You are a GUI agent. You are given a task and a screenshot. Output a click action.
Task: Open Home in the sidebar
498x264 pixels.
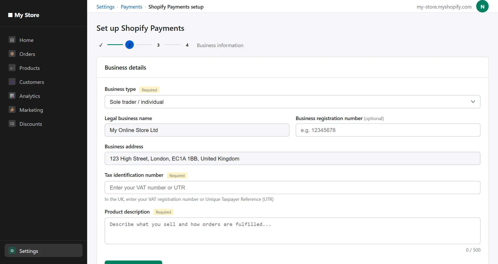click(44, 40)
